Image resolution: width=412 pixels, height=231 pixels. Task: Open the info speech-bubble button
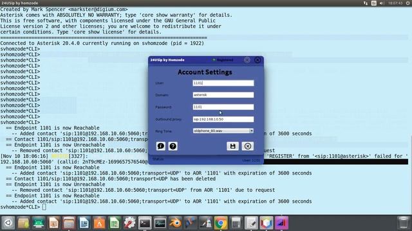pyautogui.click(x=160, y=146)
